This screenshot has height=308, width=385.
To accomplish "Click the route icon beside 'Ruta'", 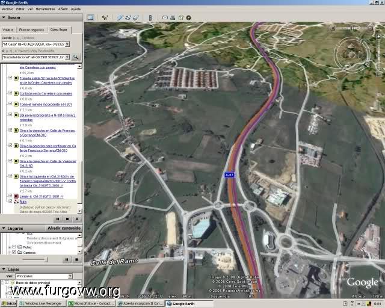I will (16, 202).
